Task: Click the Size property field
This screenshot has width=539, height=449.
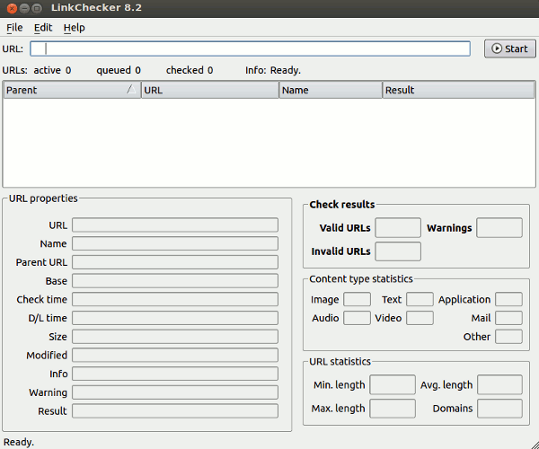Action: pos(175,337)
